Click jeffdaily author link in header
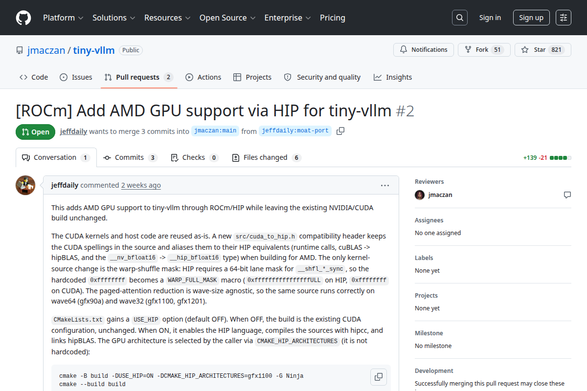587x391 pixels. (73, 131)
